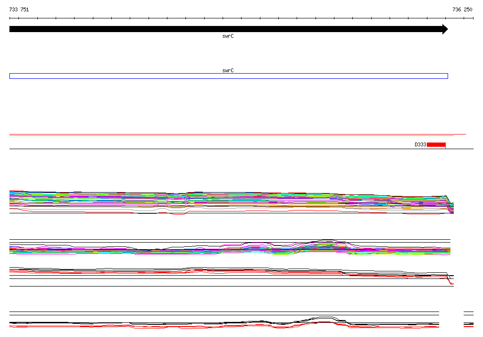Click the end coordinate 736 250
483x337 pixels.
click(462, 9)
